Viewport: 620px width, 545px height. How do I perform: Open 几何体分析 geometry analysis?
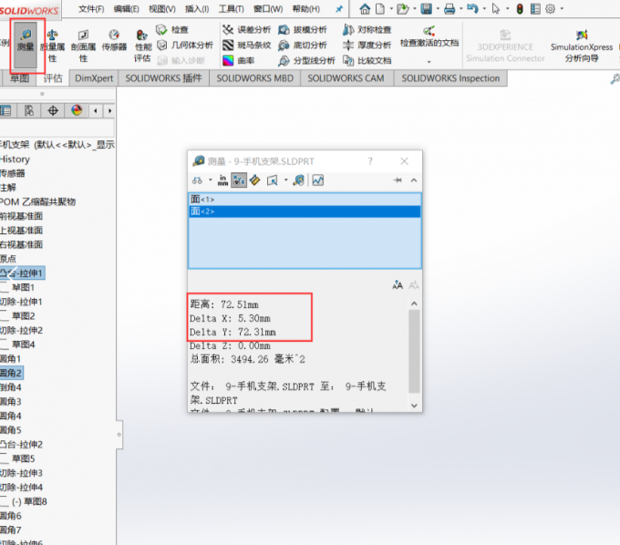pyautogui.click(x=185, y=45)
